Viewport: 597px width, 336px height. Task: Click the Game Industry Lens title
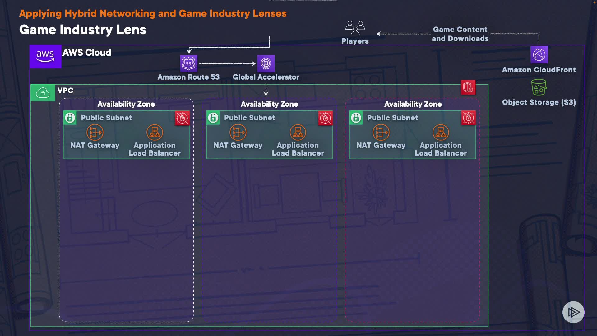(83, 30)
